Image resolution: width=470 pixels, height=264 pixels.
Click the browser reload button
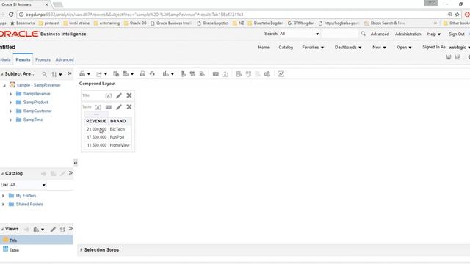pos(11,15)
